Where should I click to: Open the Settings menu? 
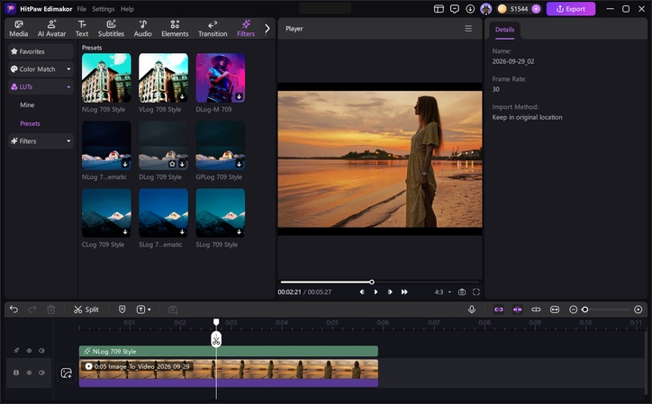104,9
